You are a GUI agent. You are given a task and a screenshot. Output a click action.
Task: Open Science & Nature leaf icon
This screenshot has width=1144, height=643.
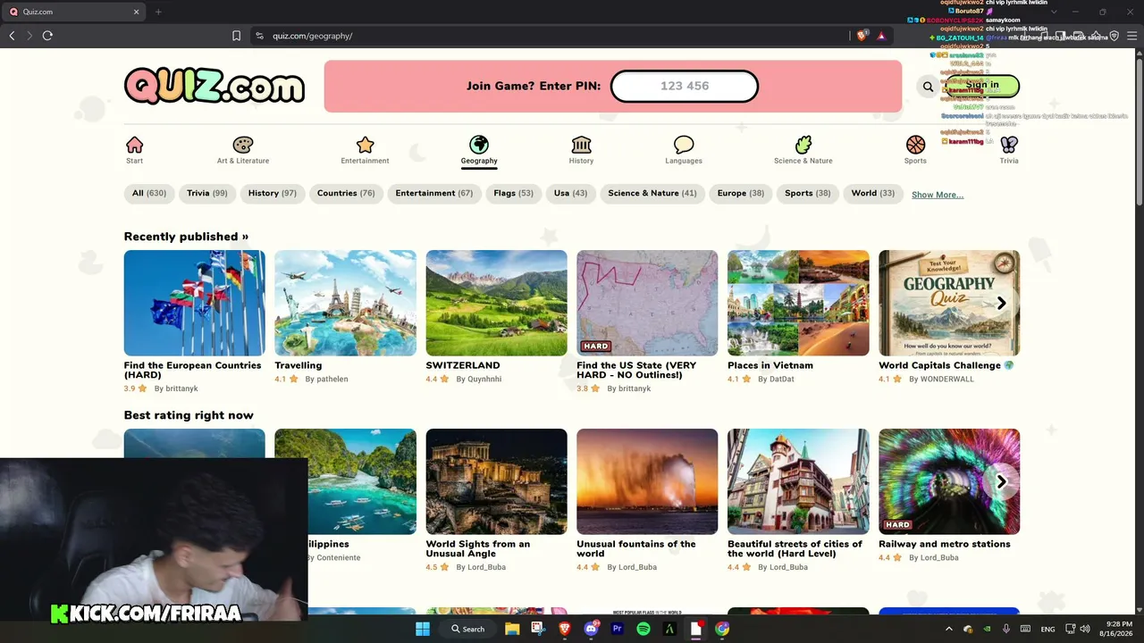(803, 145)
